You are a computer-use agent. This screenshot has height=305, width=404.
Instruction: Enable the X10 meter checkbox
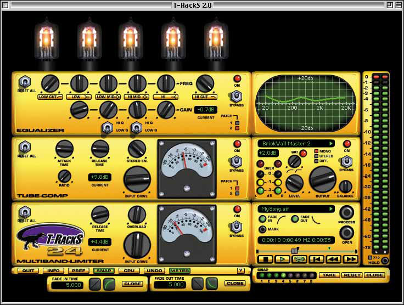[x=371, y=258]
